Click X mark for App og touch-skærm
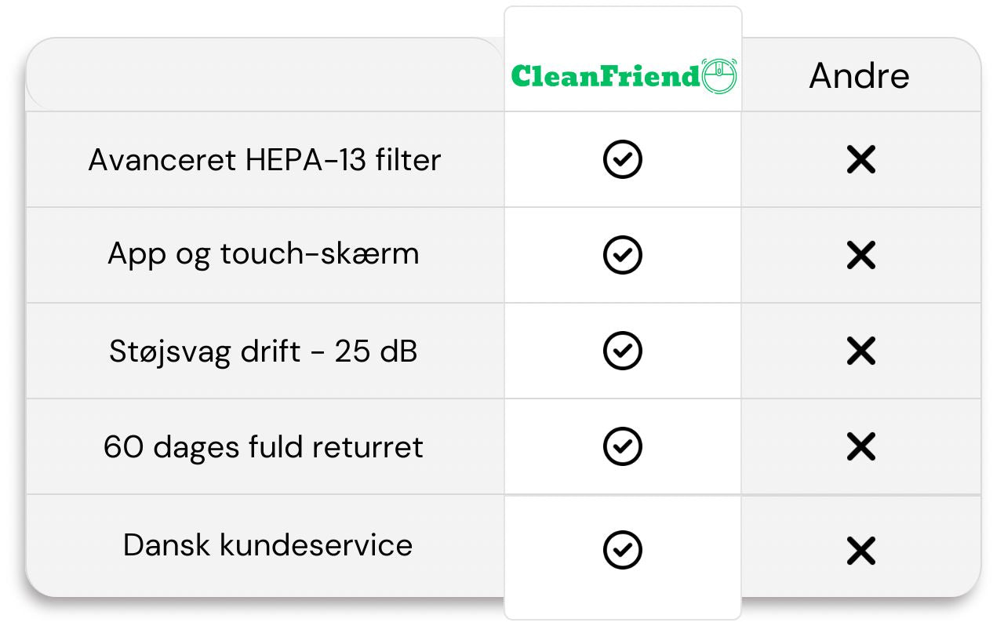The image size is (1004, 637). click(861, 255)
